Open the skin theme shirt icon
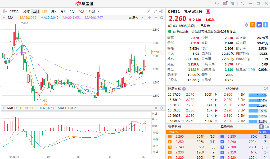270x159 pixels. [233, 3]
